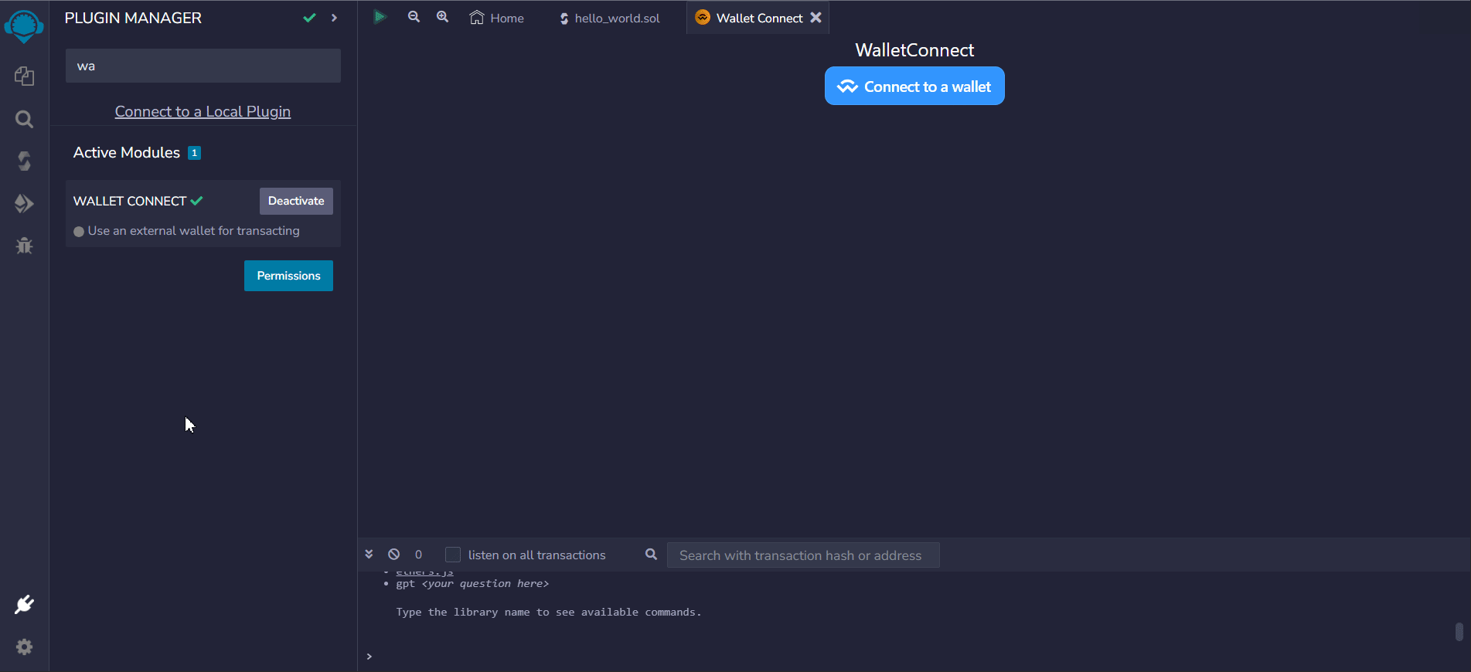Click the transaction hash search field
The image size is (1471, 672).
[x=802, y=555]
